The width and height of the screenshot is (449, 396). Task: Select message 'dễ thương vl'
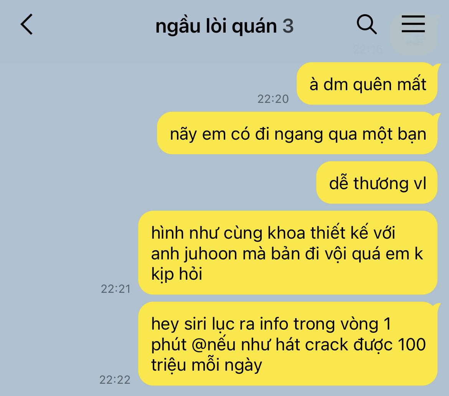coord(377,183)
